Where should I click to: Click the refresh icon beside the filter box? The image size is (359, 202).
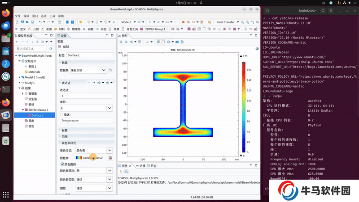tap(50, 49)
